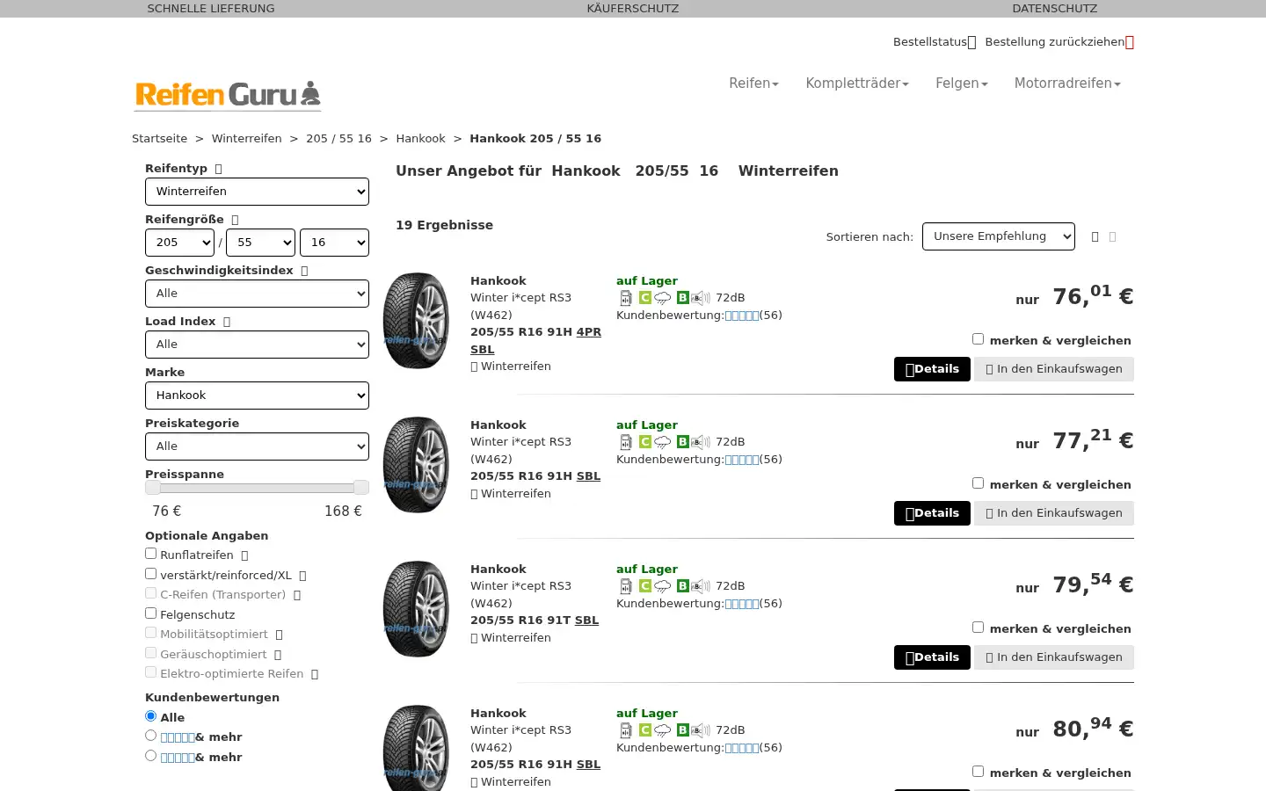Click the fuel efficiency icon for the 76,01 € tire
Viewport: 1266px width, 791px height.
pos(626,298)
